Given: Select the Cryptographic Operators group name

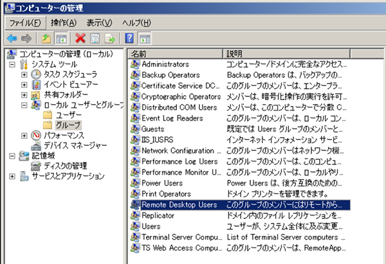Looking at the screenshot, I should click(x=181, y=96).
